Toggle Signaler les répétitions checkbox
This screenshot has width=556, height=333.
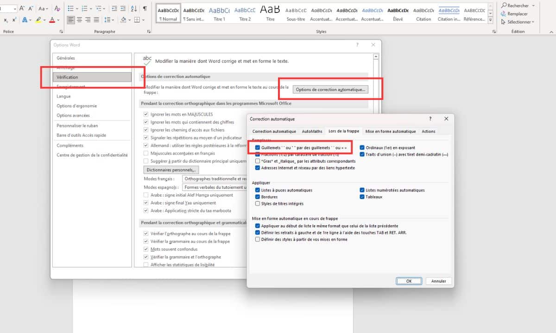(146, 138)
